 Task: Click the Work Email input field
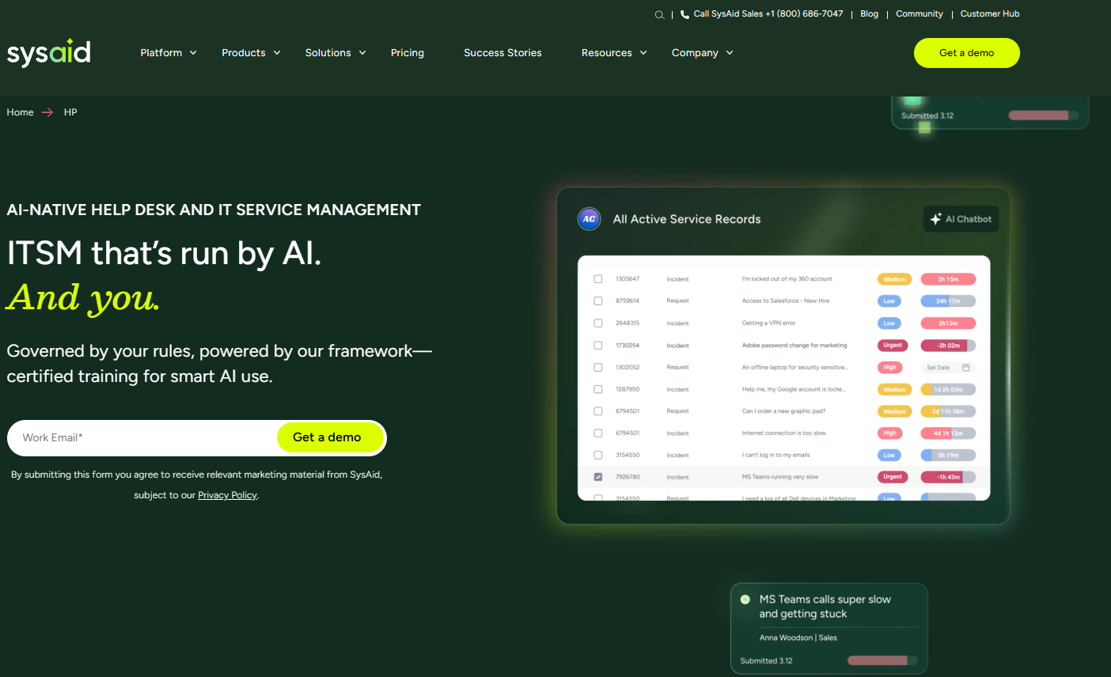[142, 438]
